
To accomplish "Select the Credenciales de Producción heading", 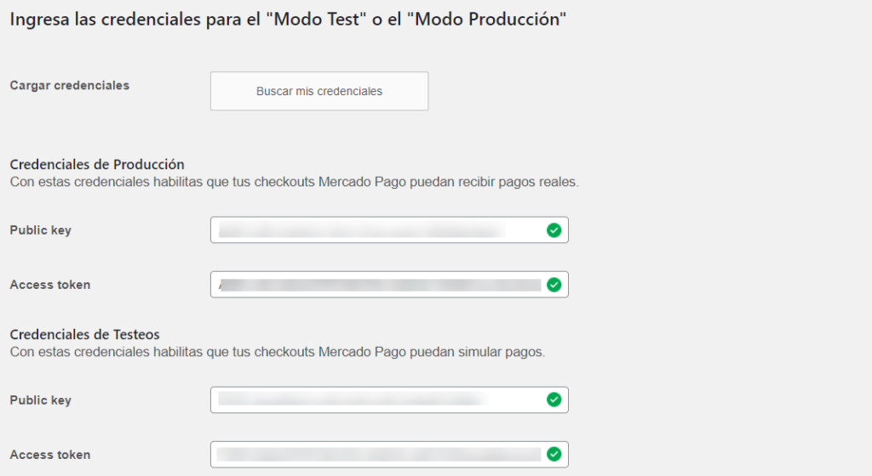I will (97, 164).
